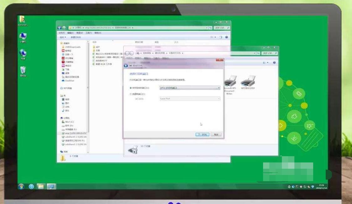
Task: Toggle the preview pane icon in Explorer
Action: pos(220,37)
